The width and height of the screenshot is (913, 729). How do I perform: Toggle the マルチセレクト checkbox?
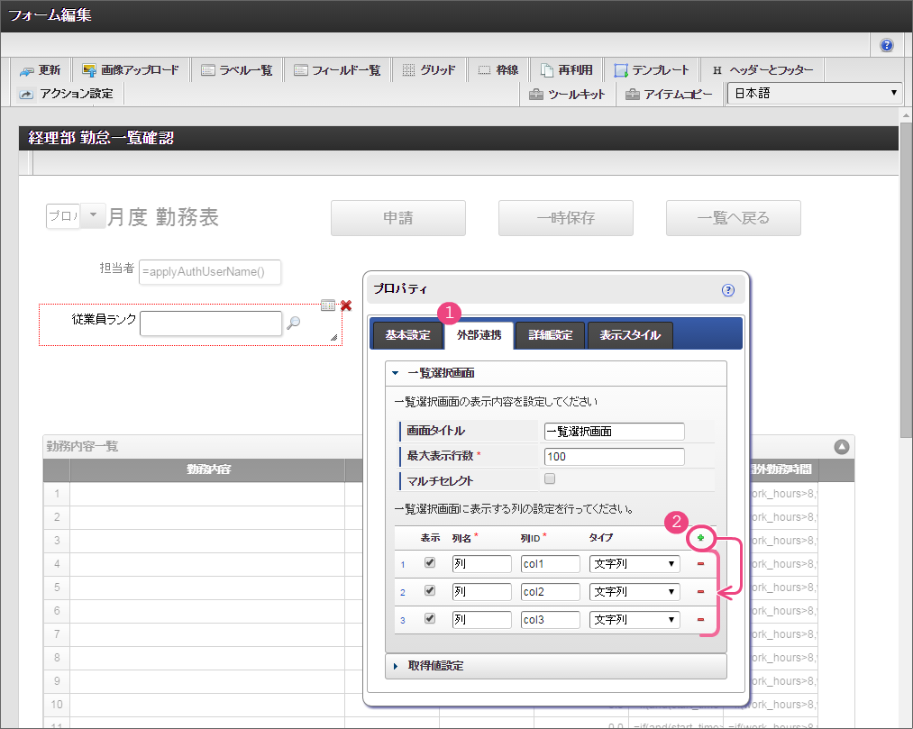point(551,479)
